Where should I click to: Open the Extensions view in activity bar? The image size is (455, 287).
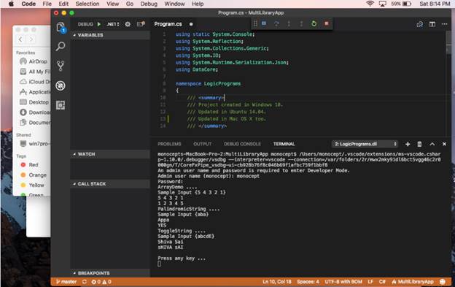coord(61,105)
